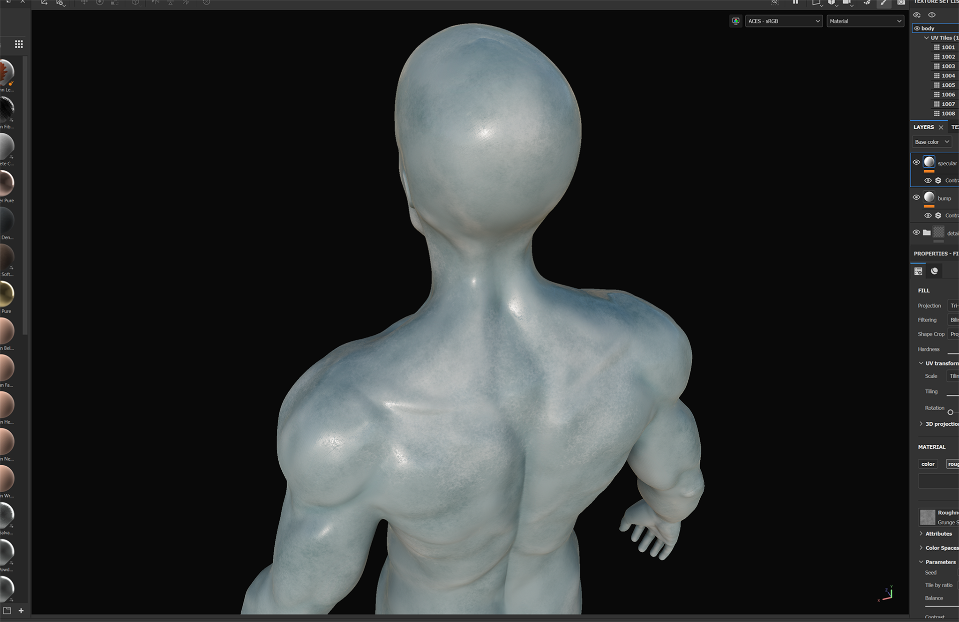Click the isolate texture set eye icon

point(932,15)
